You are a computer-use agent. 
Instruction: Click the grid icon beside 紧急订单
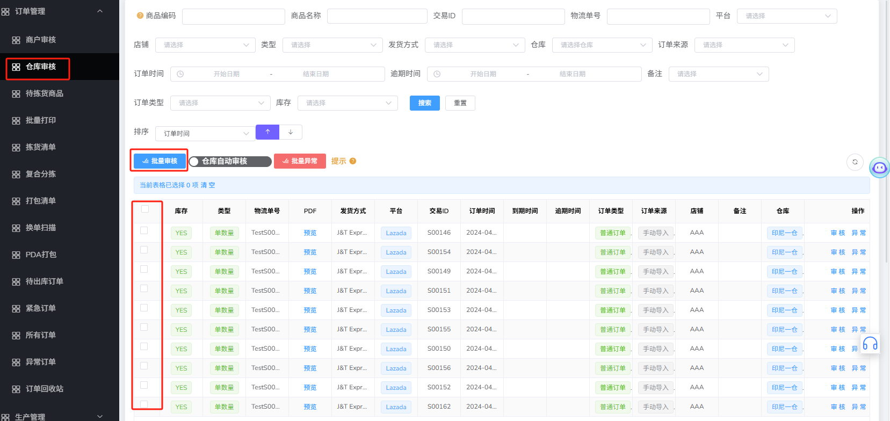coord(16,309)
